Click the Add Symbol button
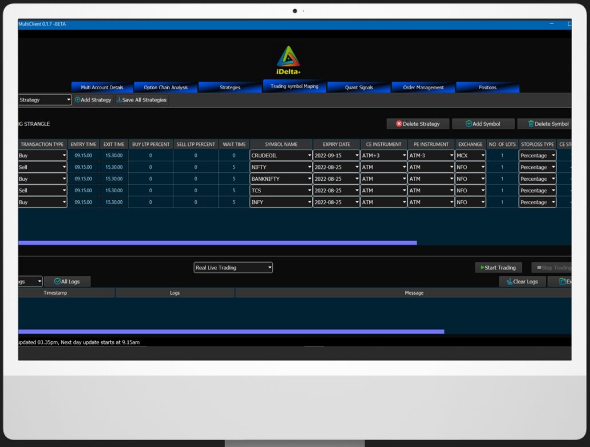590x447 pixels. 483,124
